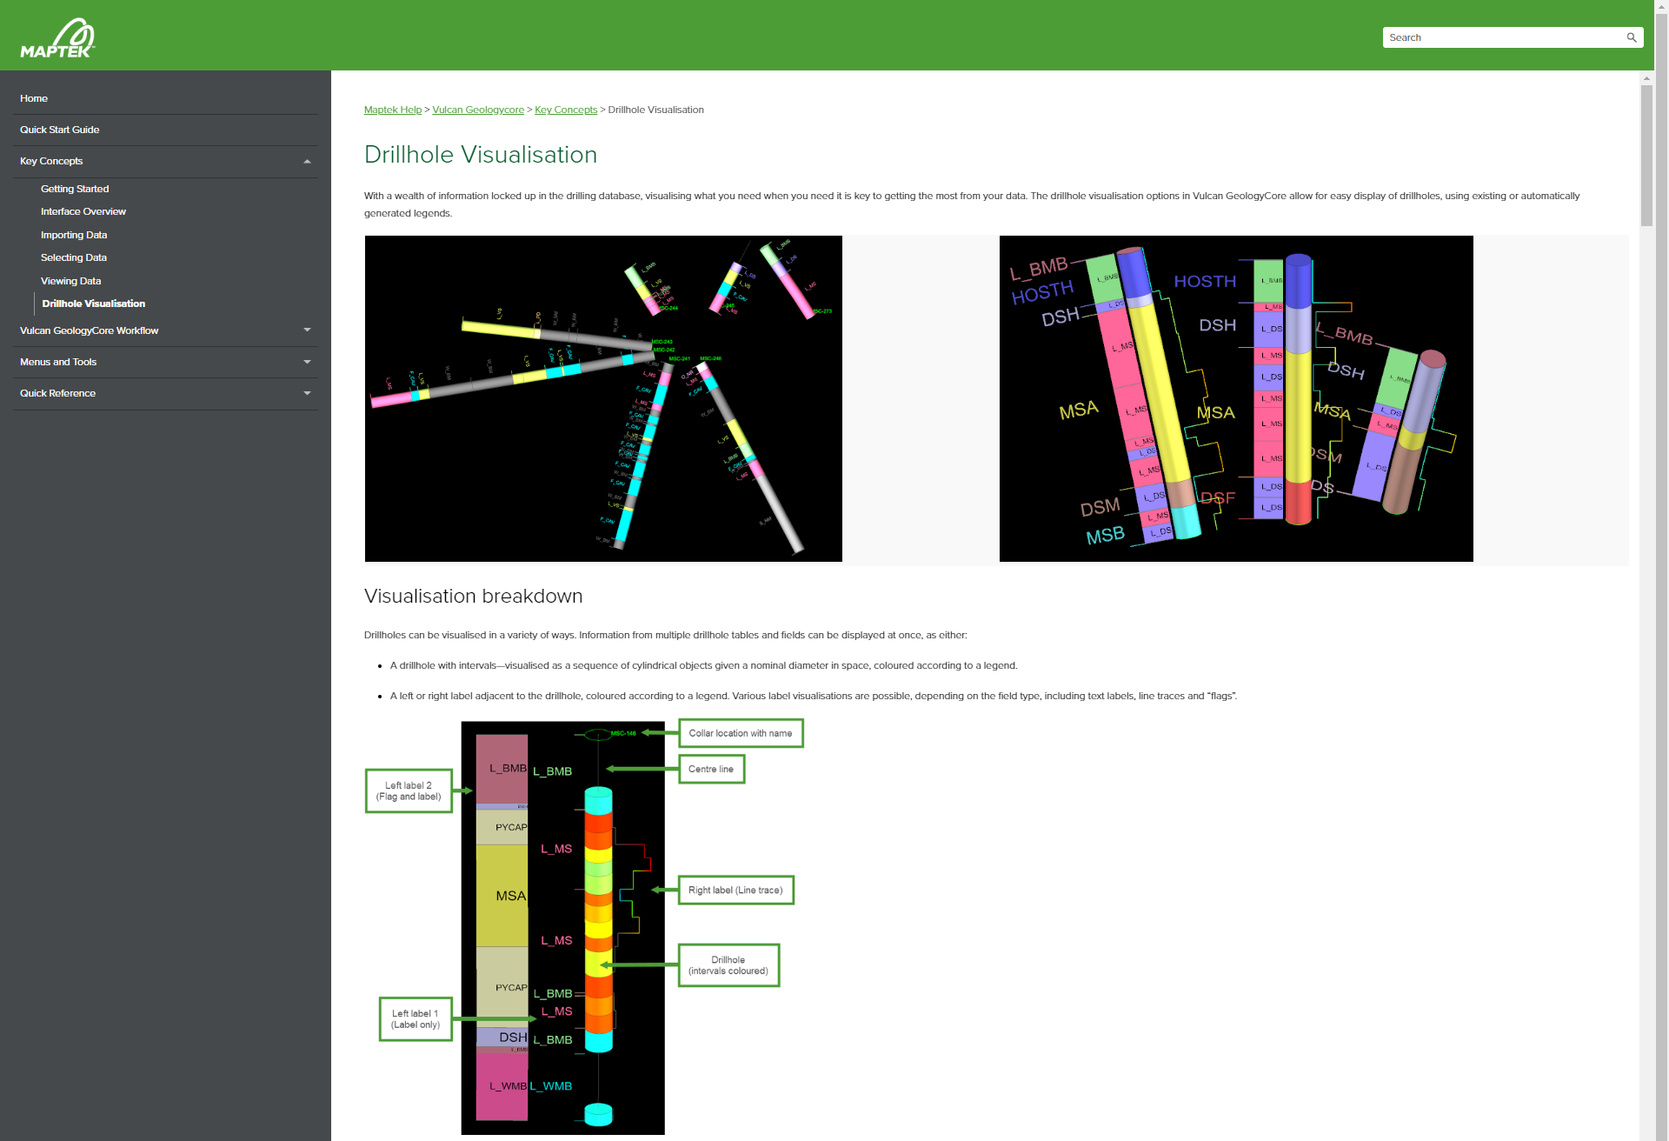
Task: Click the search magnifier icon
Action: [1632, 37]
